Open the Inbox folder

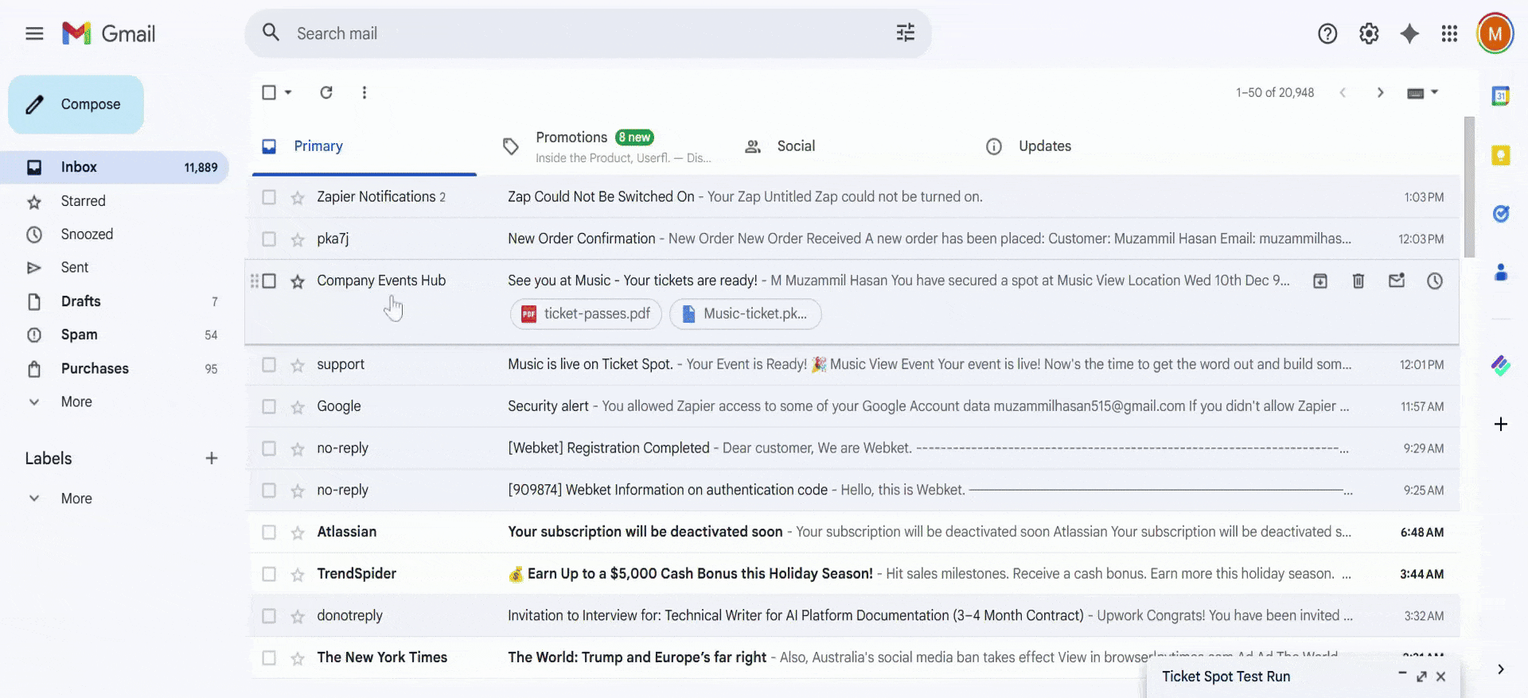tap(115, 167)
